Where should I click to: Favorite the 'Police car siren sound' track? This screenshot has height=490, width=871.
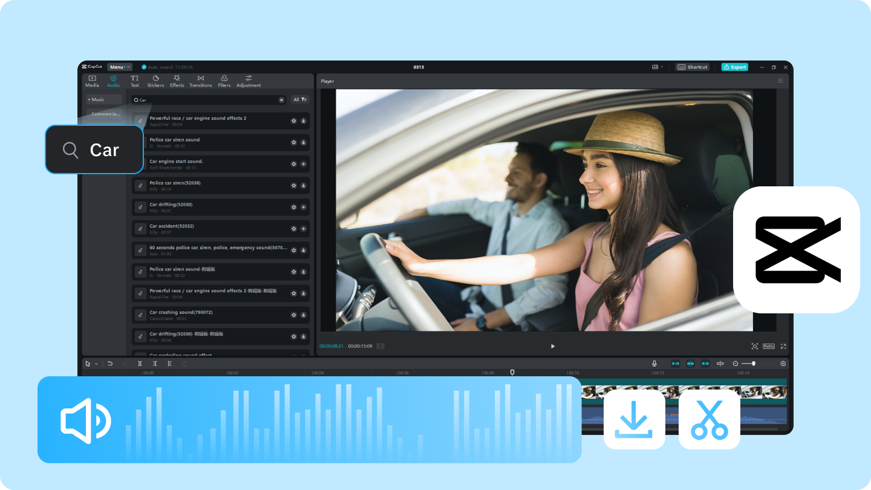[x=294, y=142]
